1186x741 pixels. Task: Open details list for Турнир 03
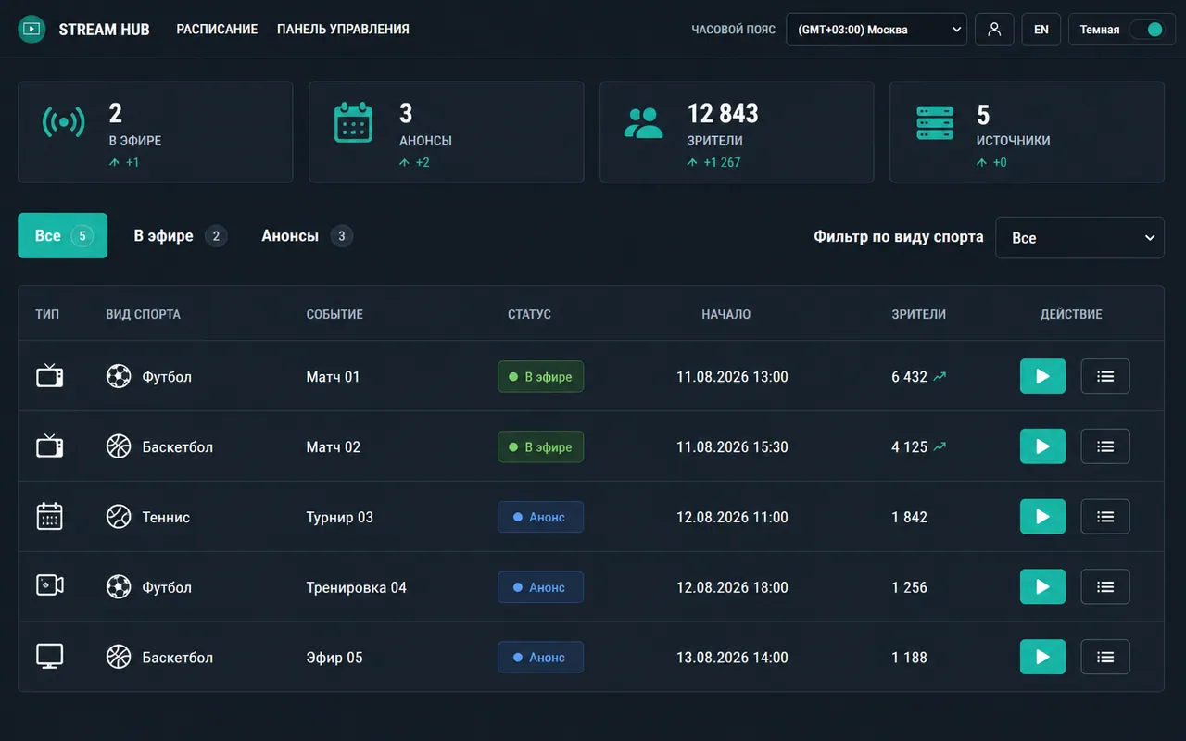click(1105, 517)
